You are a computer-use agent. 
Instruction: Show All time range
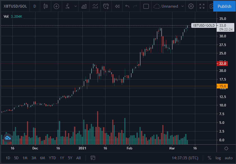coord(78,158)
